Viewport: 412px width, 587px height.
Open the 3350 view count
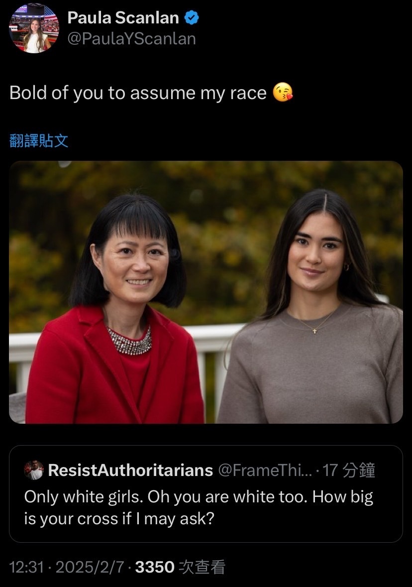click(x=155, y=567)
